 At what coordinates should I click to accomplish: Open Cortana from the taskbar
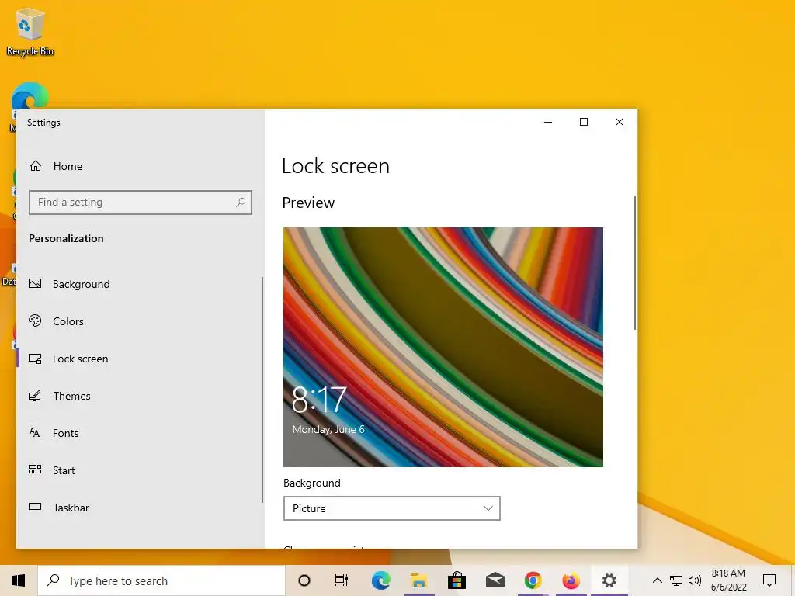[x=304, y=580]
